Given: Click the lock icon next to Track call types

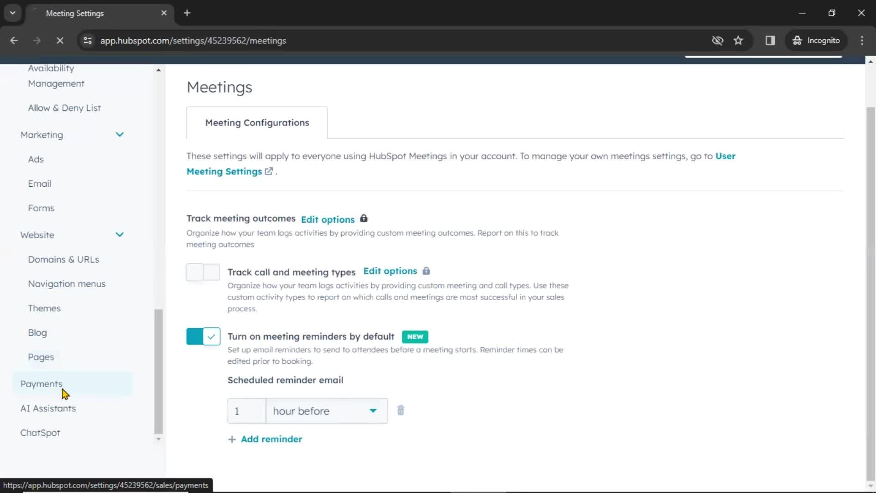Looking at the screenshot, I should [x=427, y=271].
